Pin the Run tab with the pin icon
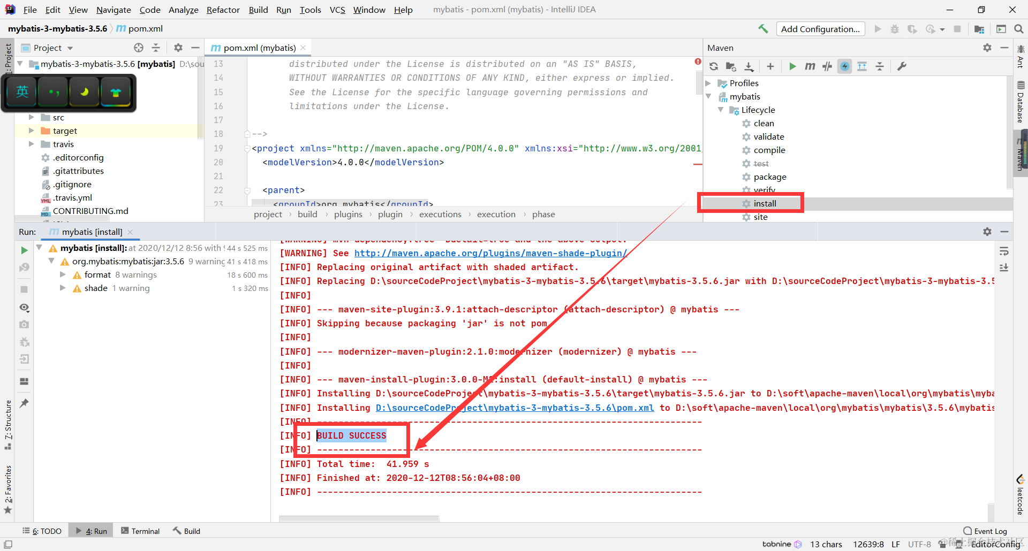The height and width of the screenshot is (551, 1028). point(24,403)
